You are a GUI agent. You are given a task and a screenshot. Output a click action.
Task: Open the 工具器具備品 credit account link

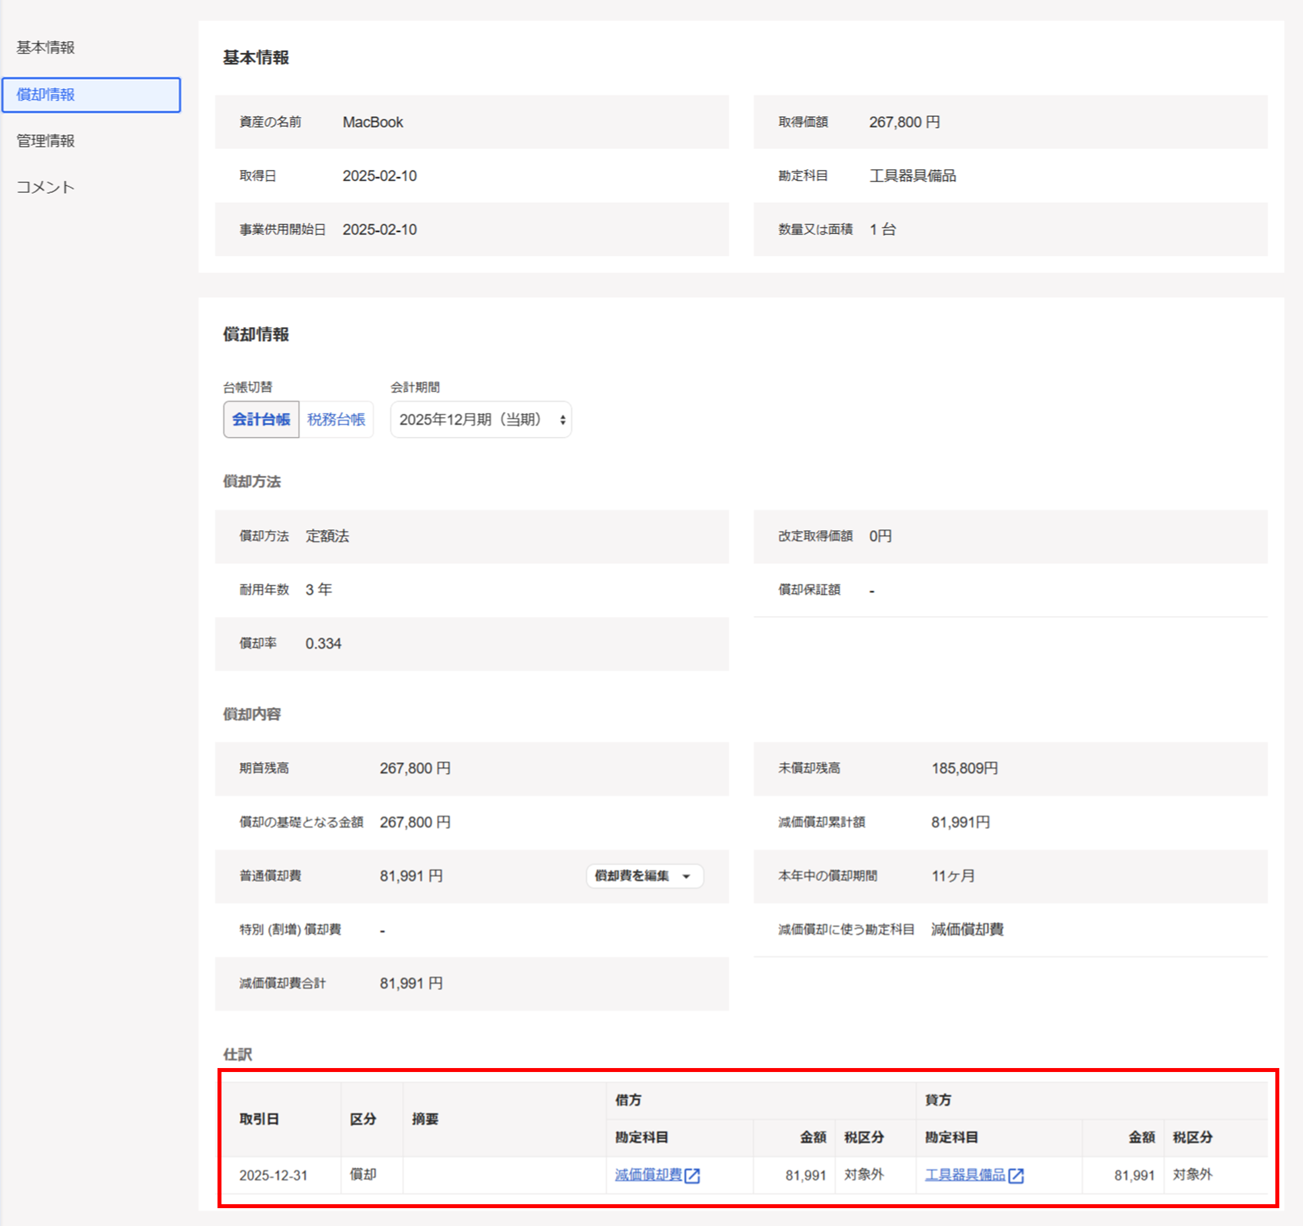pos(965,1174)
